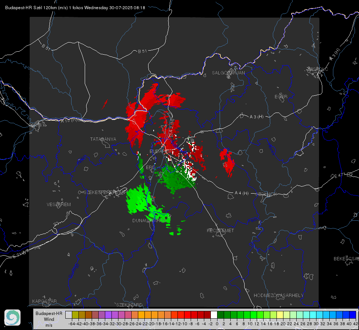
Task: Click the isolated red echo cell east of Budapest
Action: click(x=227, y=162)
